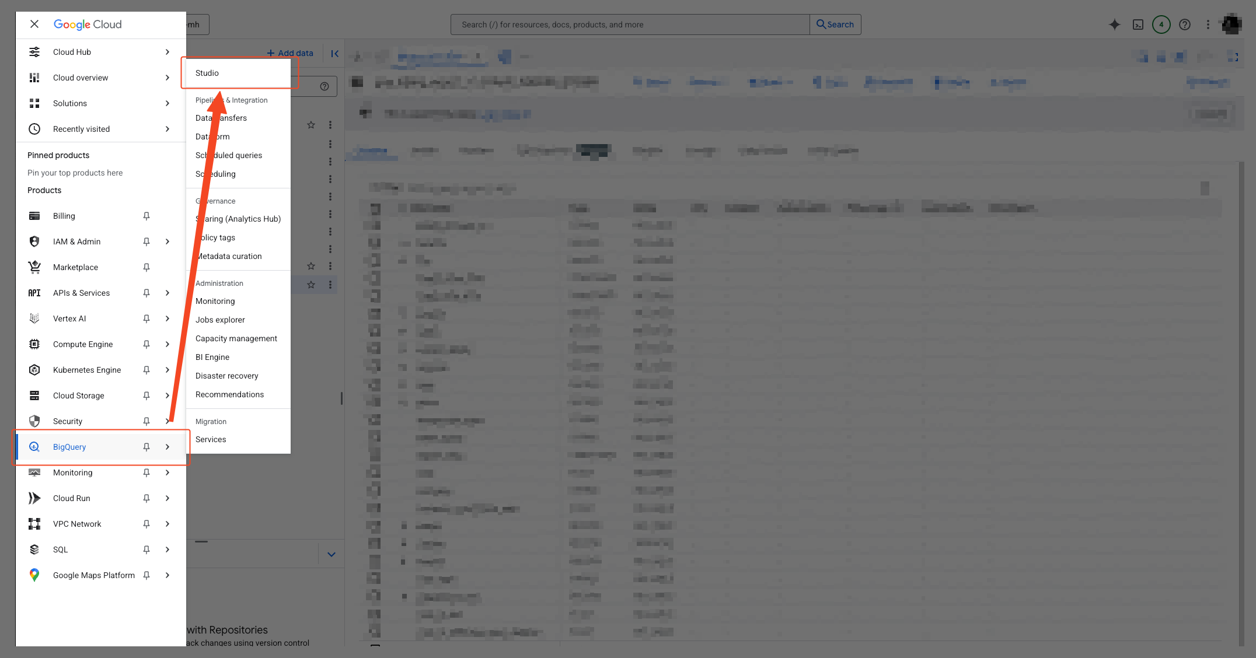This screenshot has width=1256, height=658.
Task: Click the Search button
Action: [x=835, y=24]
